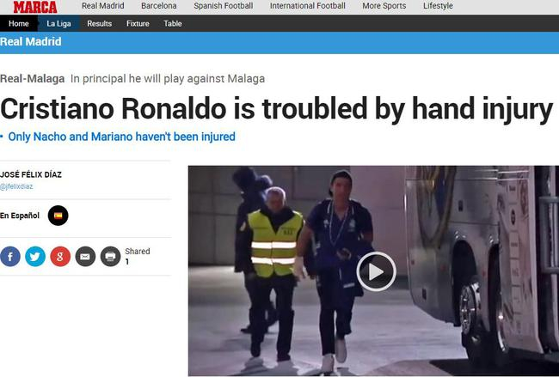Viewport: 559px width, 377px height.
Task: Open International Football section
Action: 308,6
